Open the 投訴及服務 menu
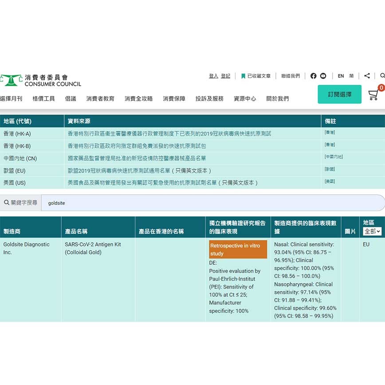Image resolution: width=385 pixels, height=385 pixels. 209,99
